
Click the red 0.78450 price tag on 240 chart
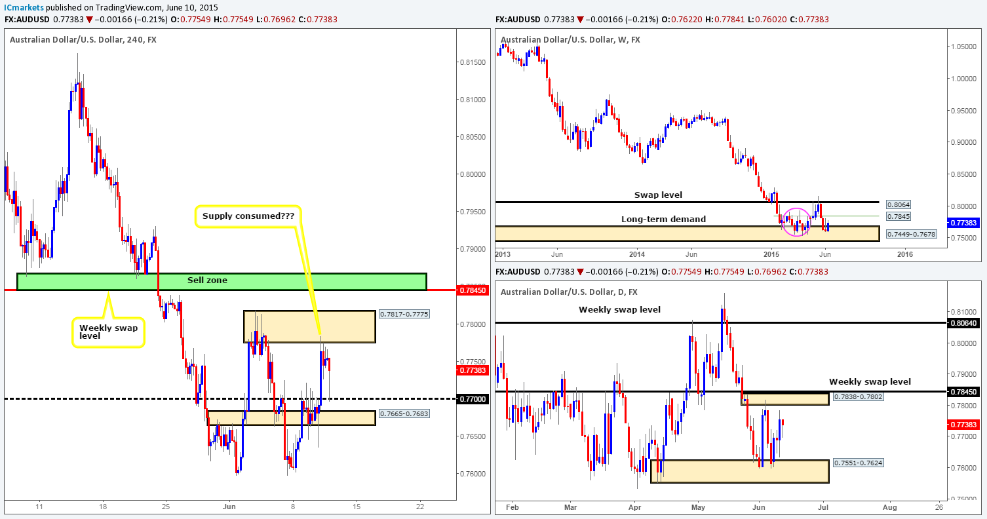471,290
